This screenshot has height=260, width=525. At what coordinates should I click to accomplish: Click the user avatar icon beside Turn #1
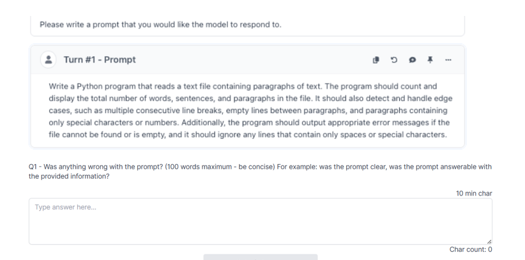49,59
